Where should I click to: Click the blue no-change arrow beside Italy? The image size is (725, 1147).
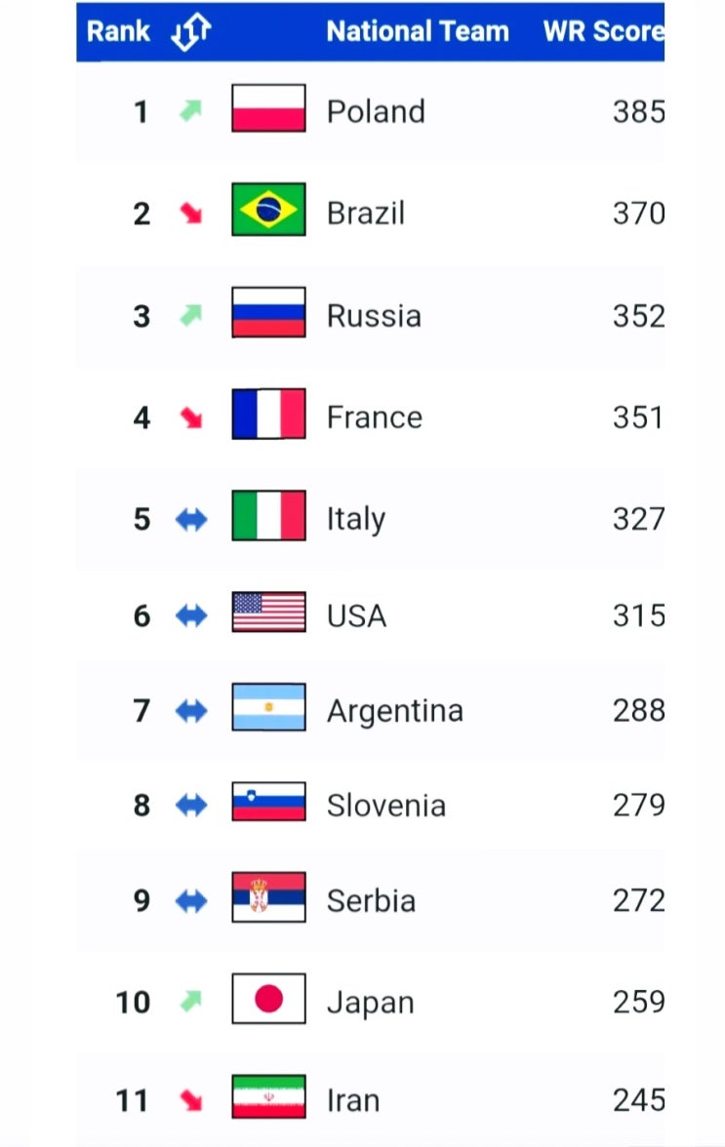point(191,519)
